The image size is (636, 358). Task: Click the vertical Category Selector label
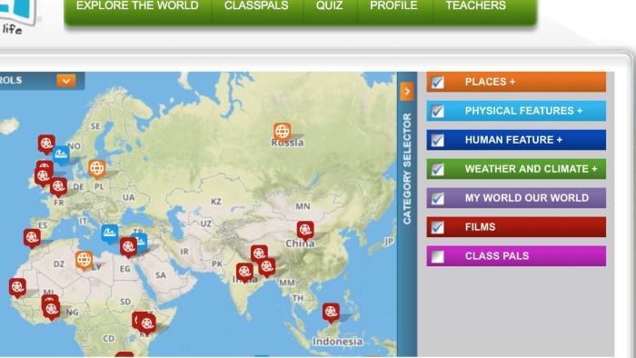tap(407, 169)
